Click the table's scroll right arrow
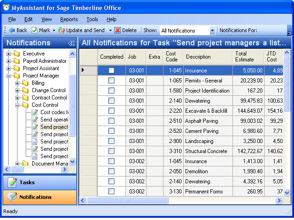Screen dimensions: 294x220 (279, 201)
